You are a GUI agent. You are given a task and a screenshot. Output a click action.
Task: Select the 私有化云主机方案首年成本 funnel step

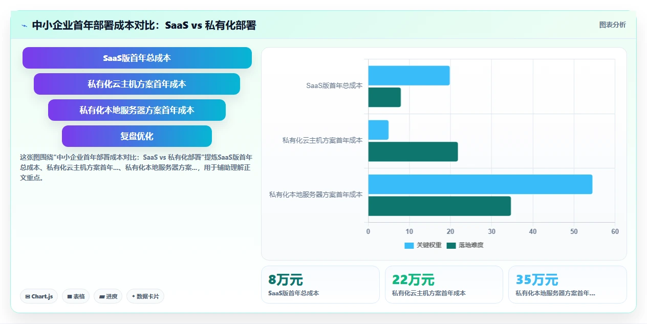click(x=137, y=84)
